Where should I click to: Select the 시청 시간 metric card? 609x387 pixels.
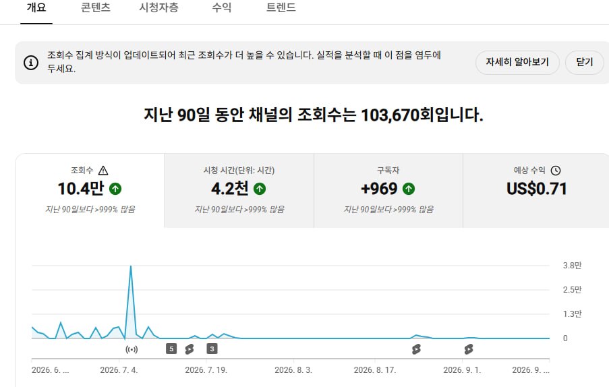pos(239,191)
